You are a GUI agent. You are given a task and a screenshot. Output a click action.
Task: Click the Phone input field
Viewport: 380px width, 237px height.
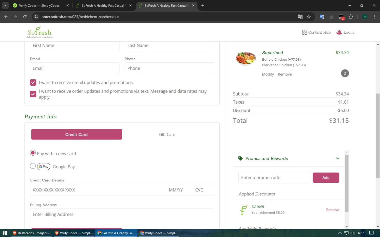169,68
